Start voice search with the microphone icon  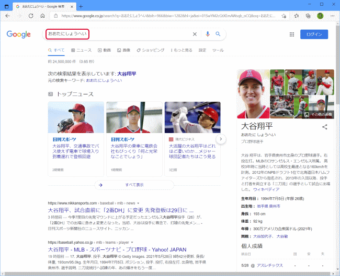point(208,34)
